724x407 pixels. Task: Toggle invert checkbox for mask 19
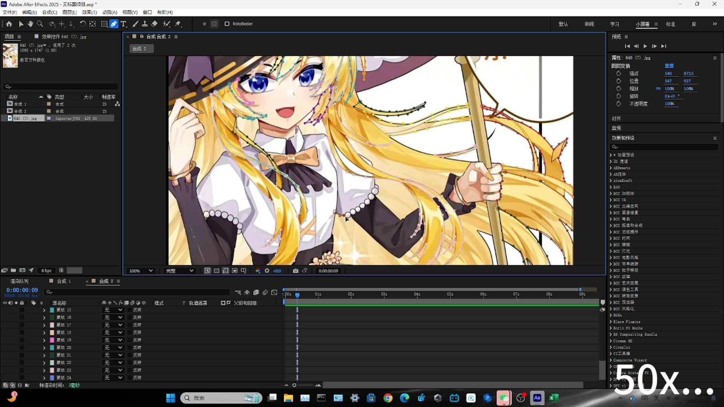[130, 340]
